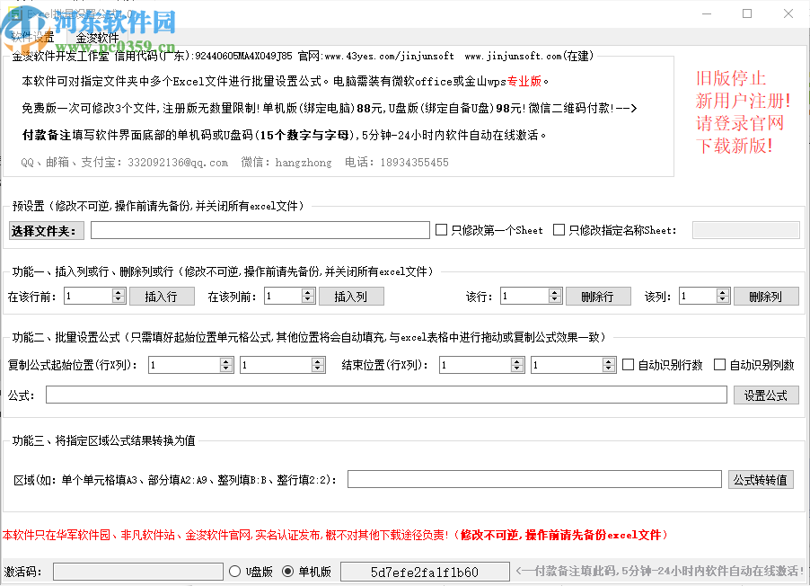Select the 单机版 radio button
Viewport: 810px width, 586px height.
coord(288,570)
